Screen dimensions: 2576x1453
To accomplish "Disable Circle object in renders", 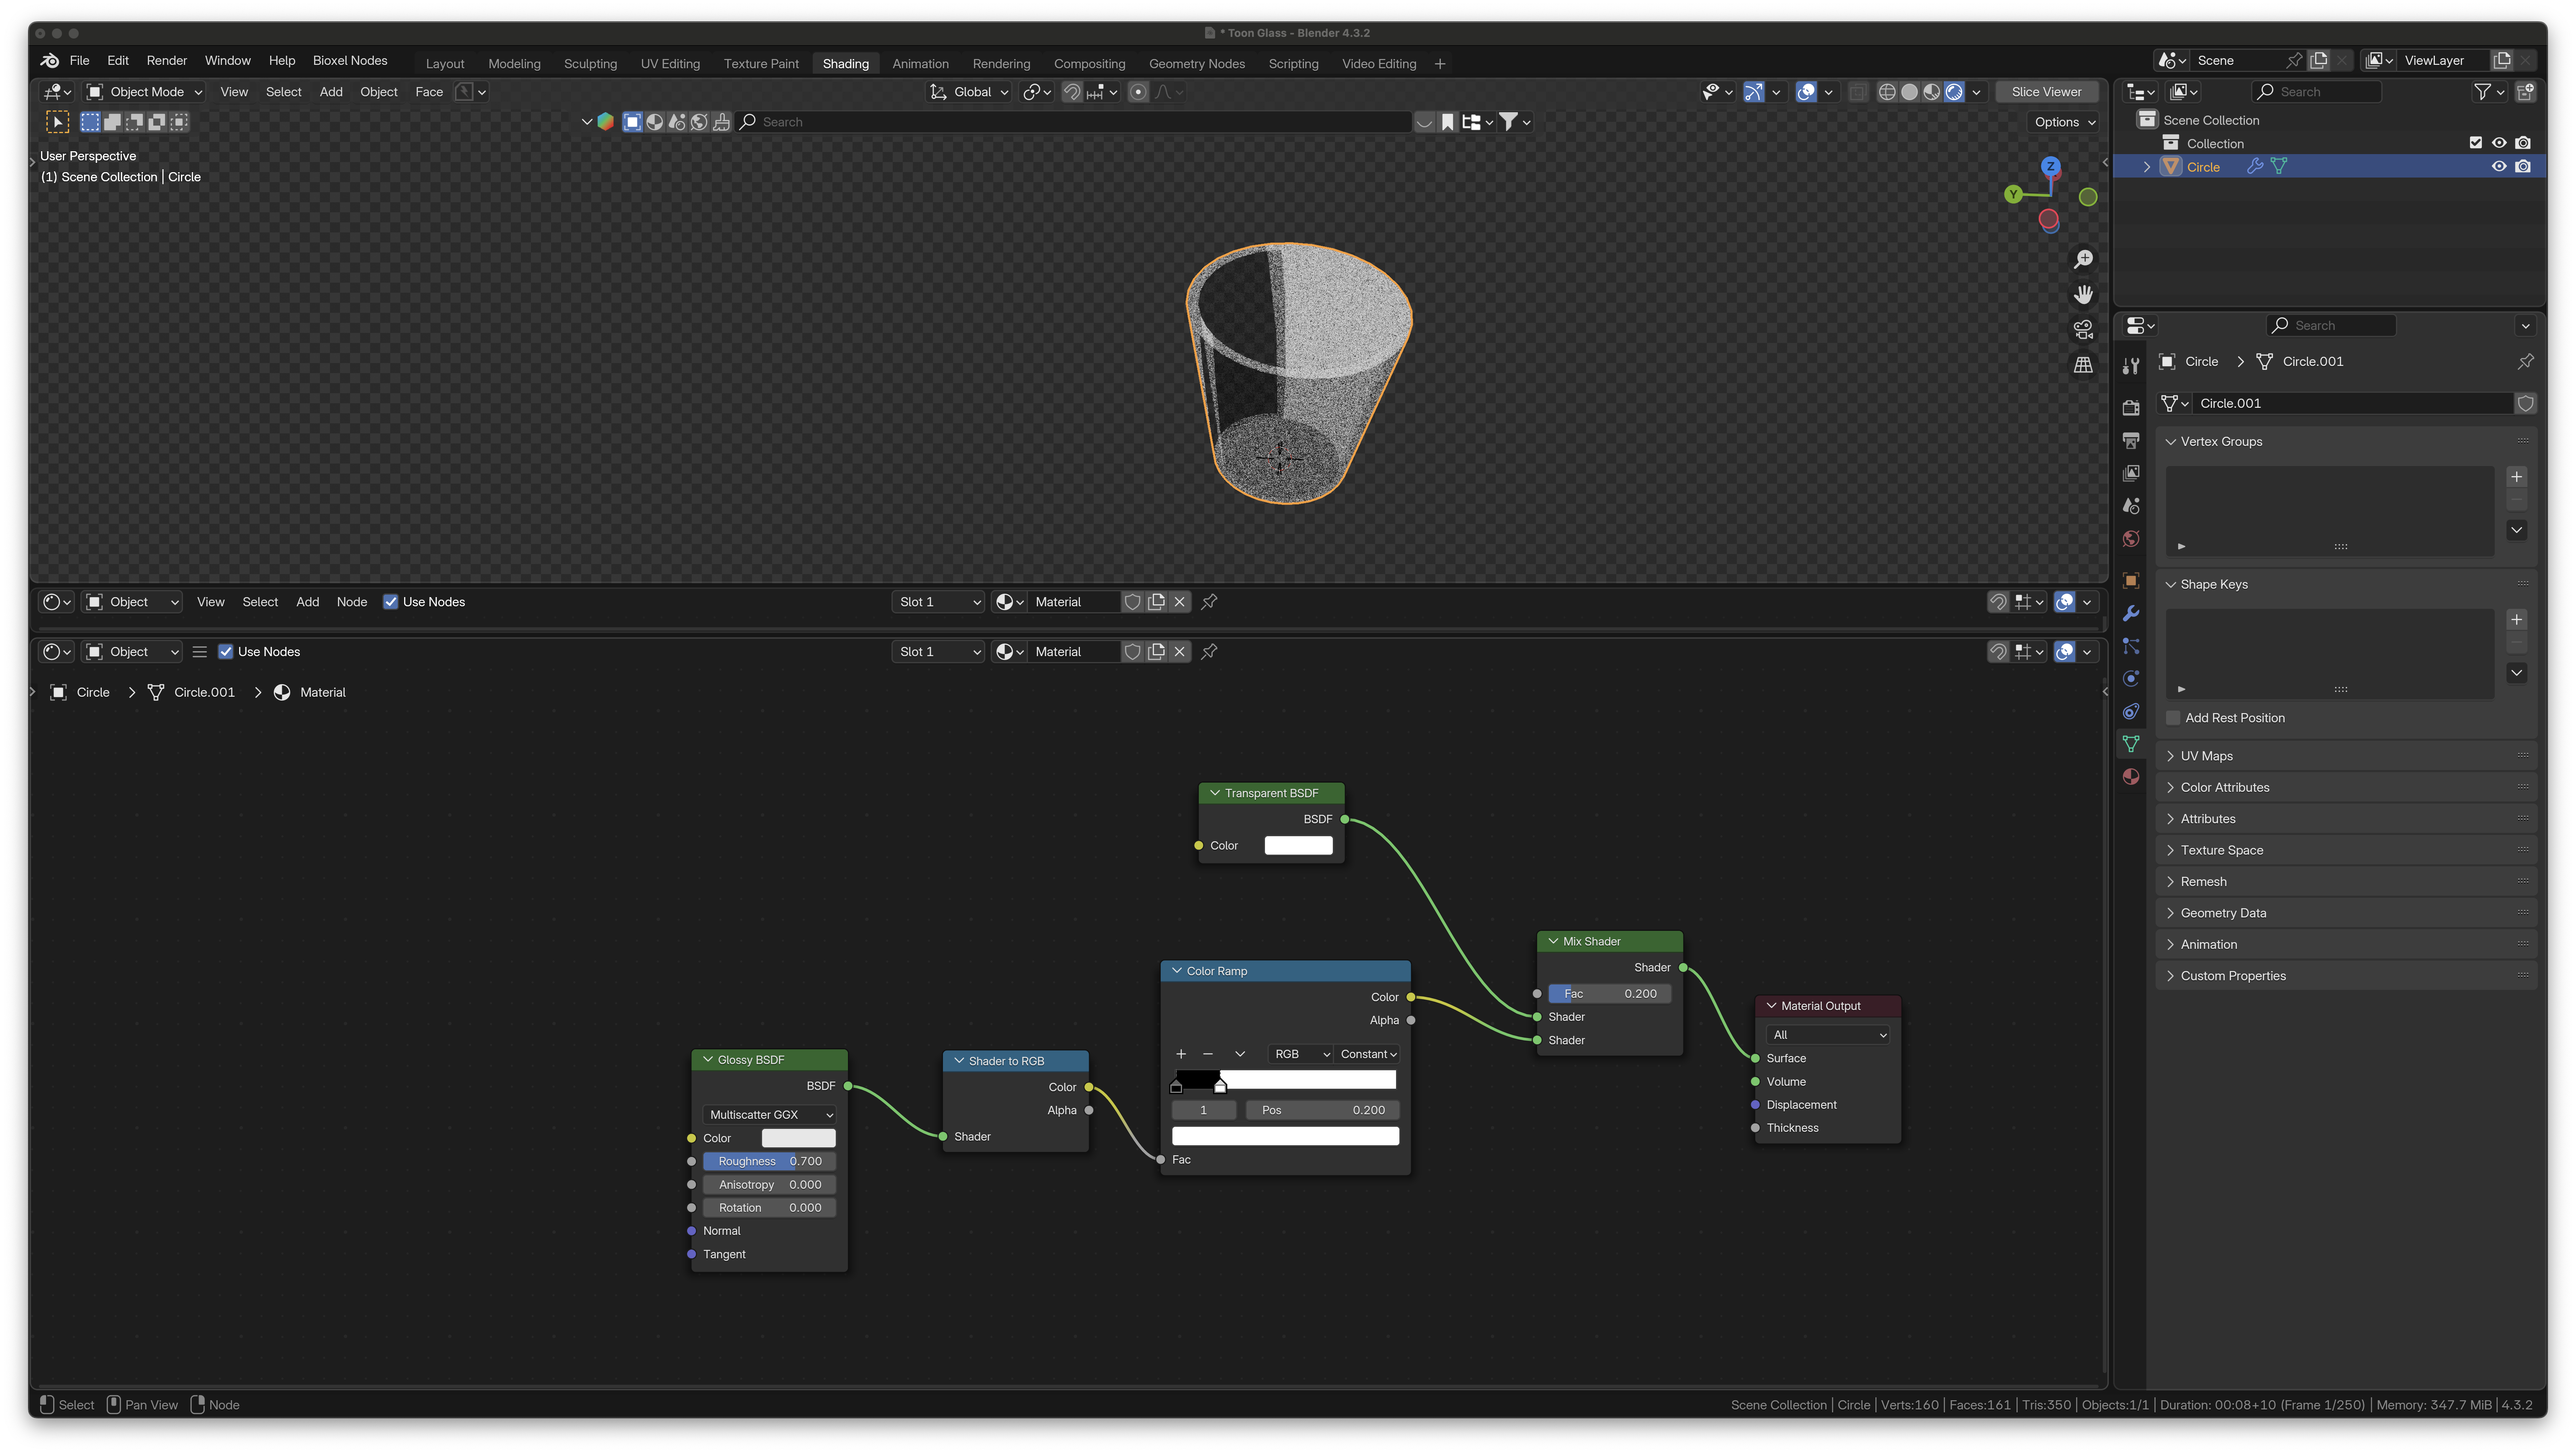I will (2523, 167).
